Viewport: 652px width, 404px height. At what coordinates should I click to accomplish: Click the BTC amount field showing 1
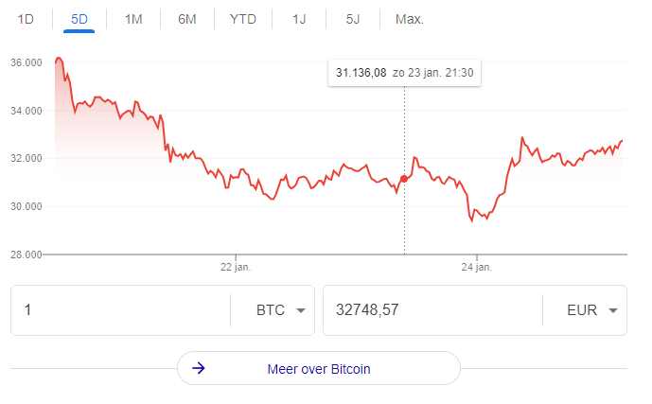pos(118,310)
